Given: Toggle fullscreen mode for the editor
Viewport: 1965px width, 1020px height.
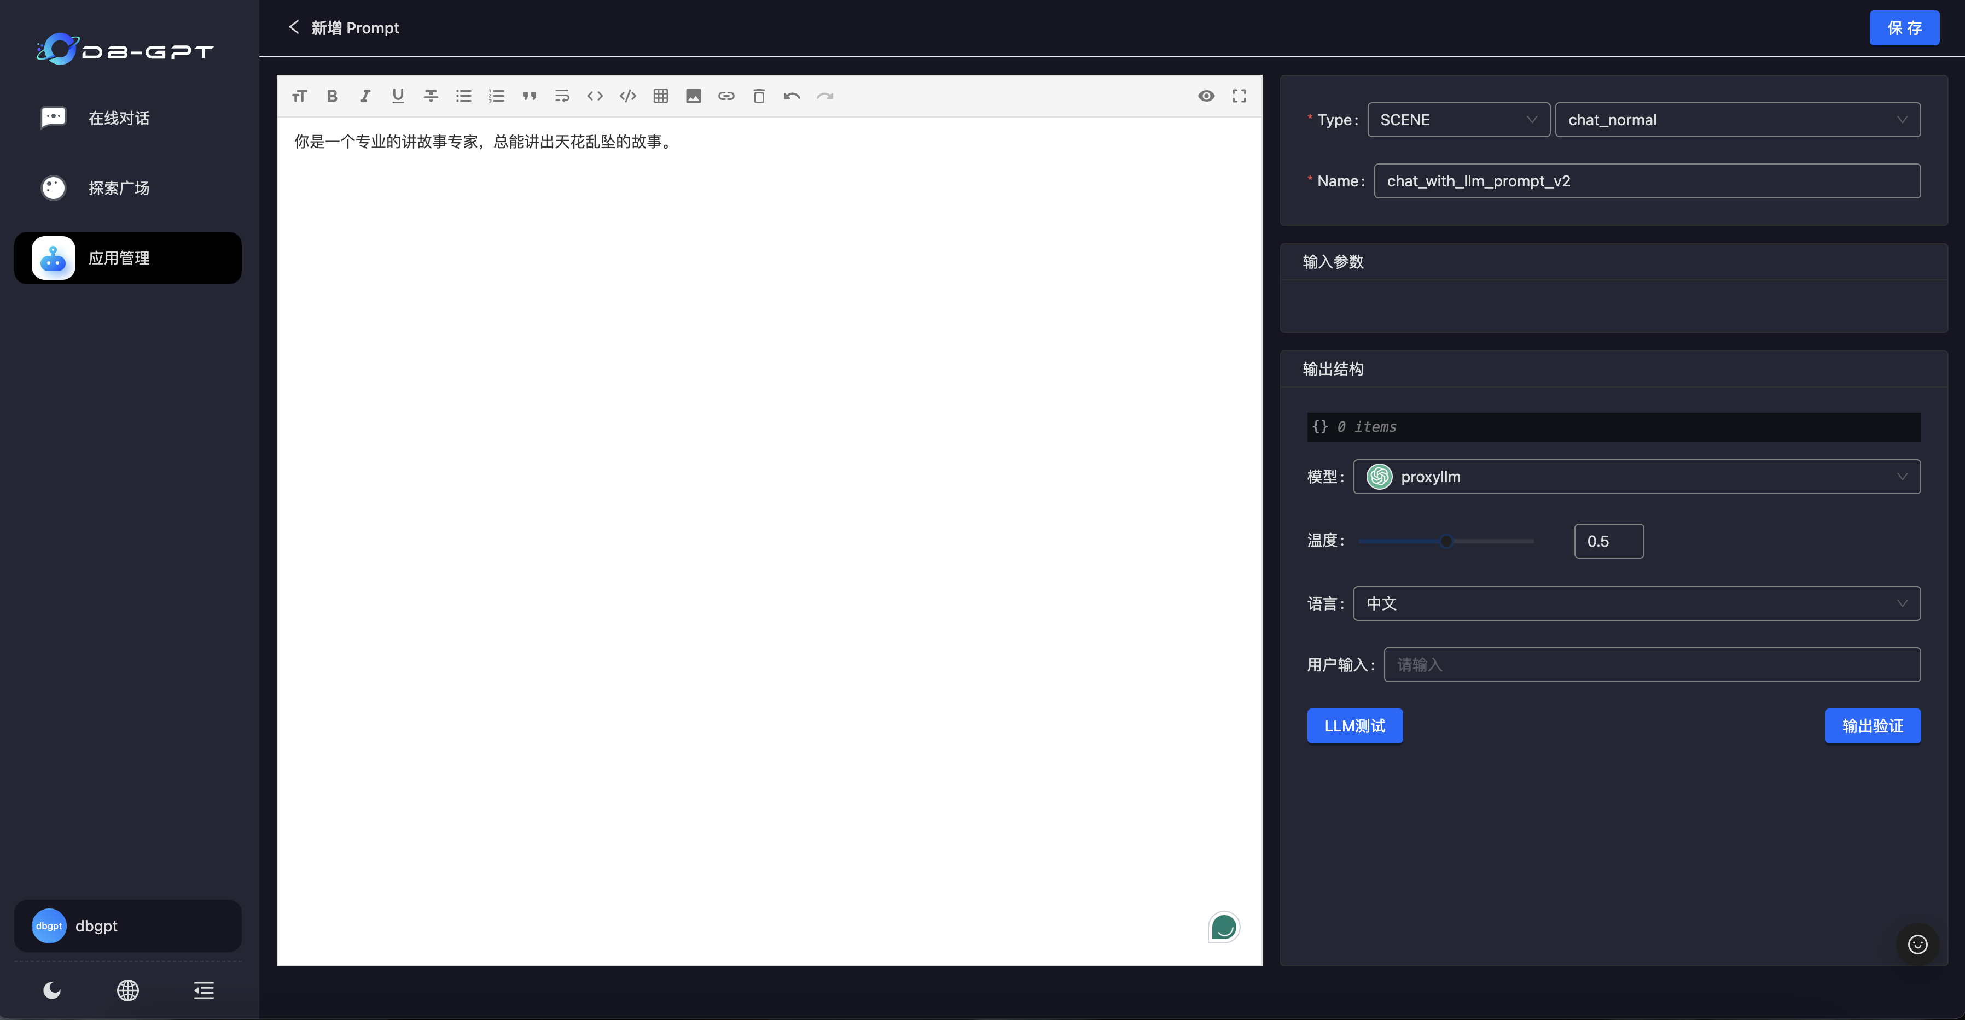Looking at the screenshot, I should click(x=1239, y=96).
